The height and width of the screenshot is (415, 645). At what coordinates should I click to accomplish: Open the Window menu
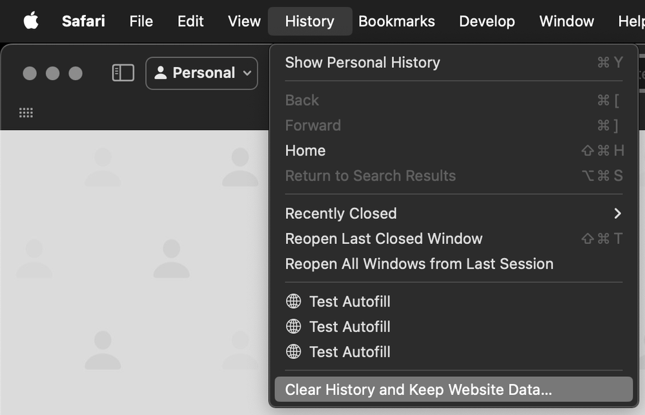[566, 21]
